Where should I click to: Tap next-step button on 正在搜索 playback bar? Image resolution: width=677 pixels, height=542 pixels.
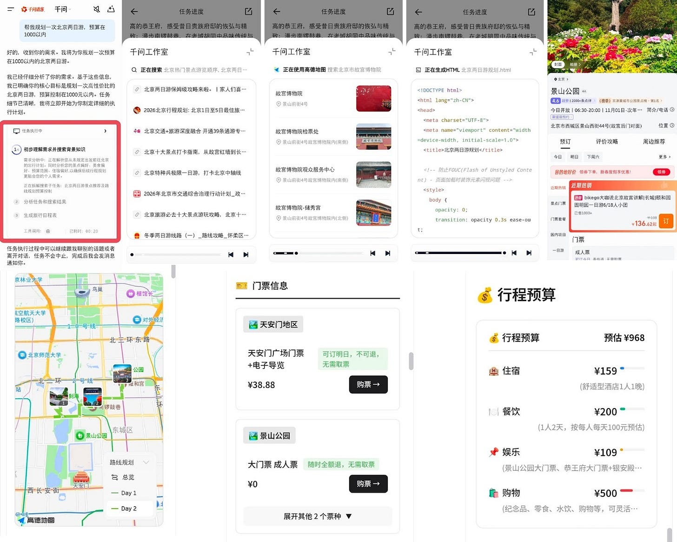[x=246, y=254]
